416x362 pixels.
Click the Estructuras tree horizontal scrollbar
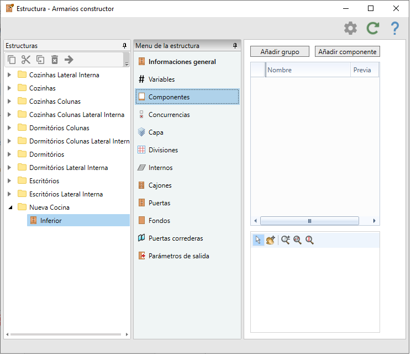pyautogui.click(x=66, y=334)
